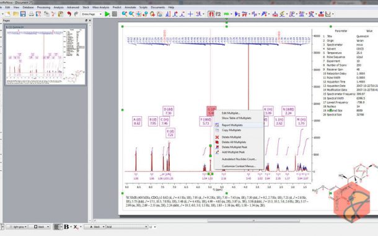Click the green Run script play icon

tap(107, 14)
